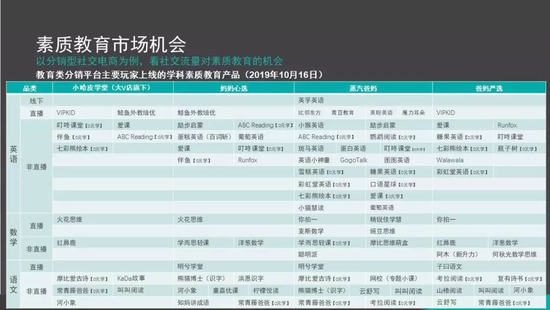Select the Walawala cell
This screenshot has width=550, height=310.
pyautogui.click(x=450, y=160)
